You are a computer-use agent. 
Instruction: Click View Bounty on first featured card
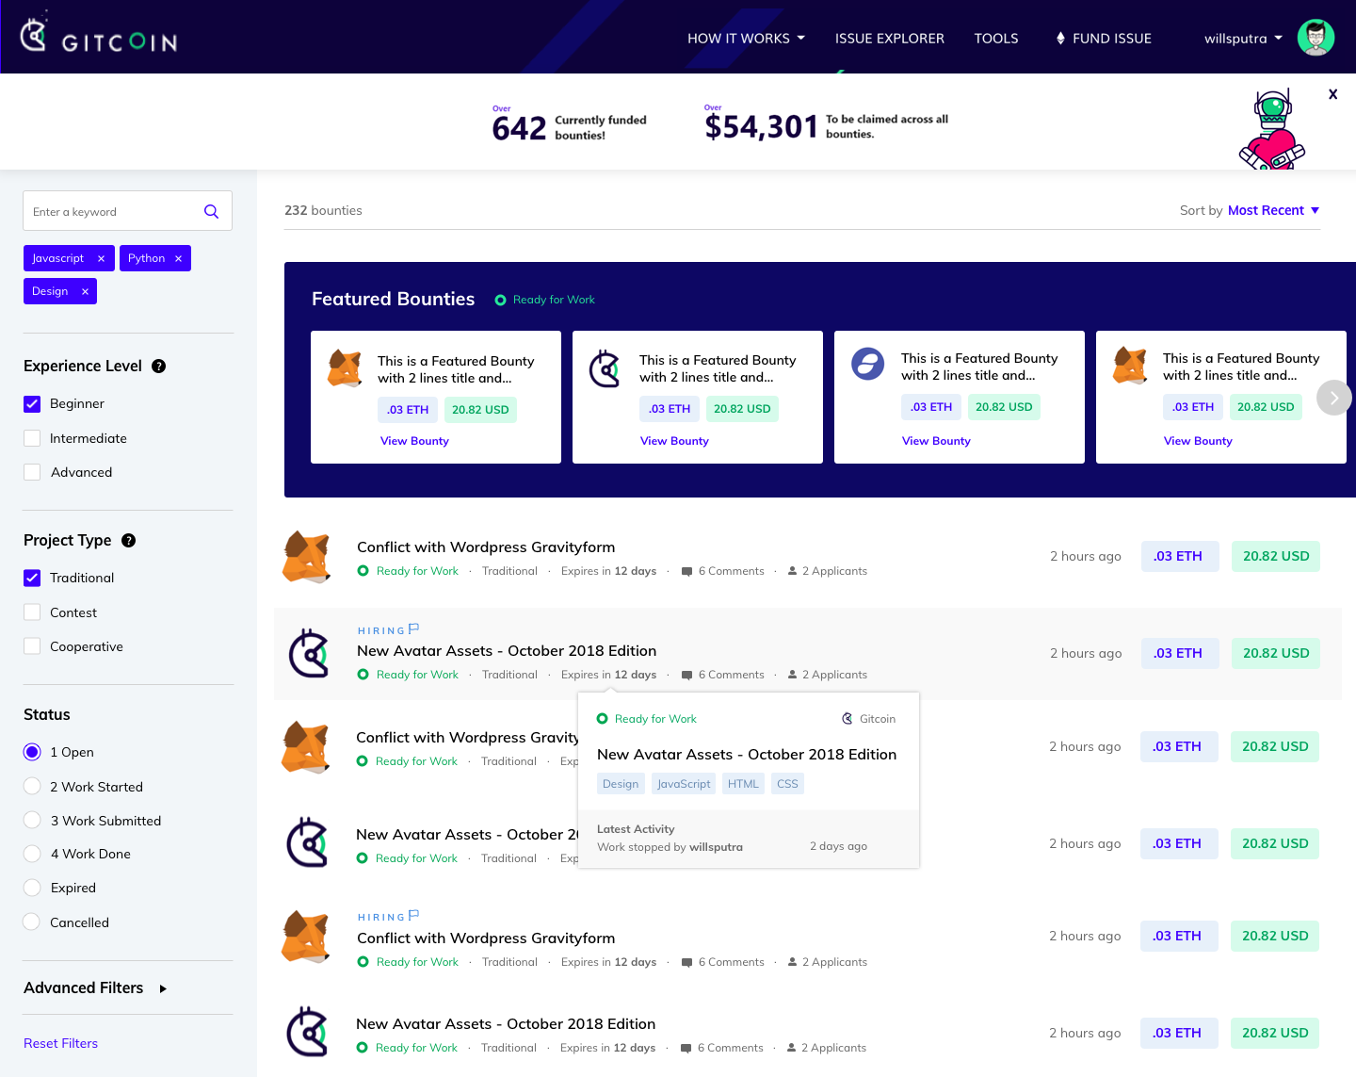pyautogui.click(x=414, y=441)
